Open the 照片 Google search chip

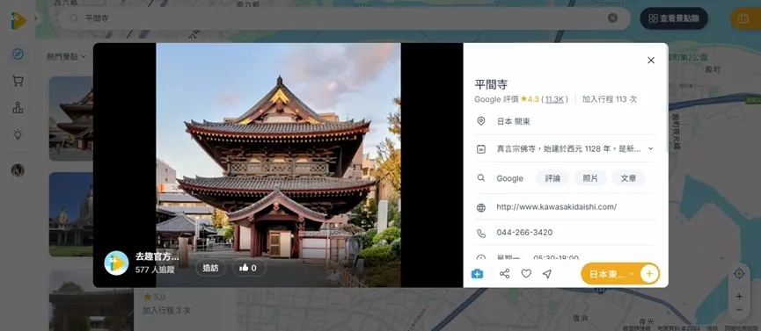[x=590, y=178]
